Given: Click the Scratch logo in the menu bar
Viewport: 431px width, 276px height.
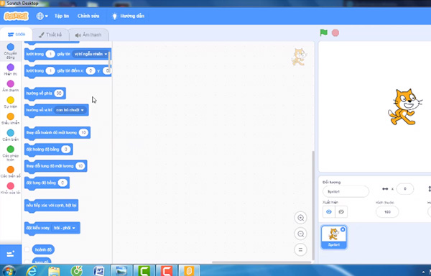Looking at the screenshot, I should tap(16, 17).
